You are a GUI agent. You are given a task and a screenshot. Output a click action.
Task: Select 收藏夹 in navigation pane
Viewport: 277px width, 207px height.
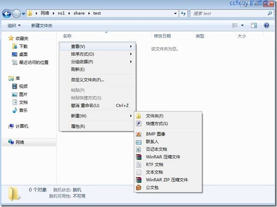(18, 38)
